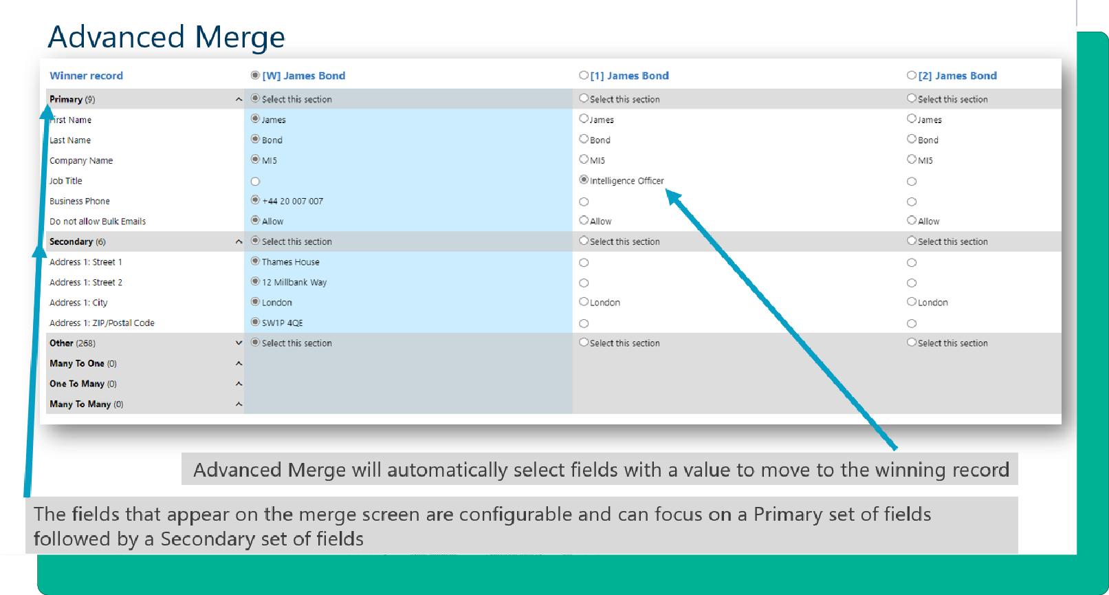Toggle the Many To Many section chevron

tap(239, 404)
